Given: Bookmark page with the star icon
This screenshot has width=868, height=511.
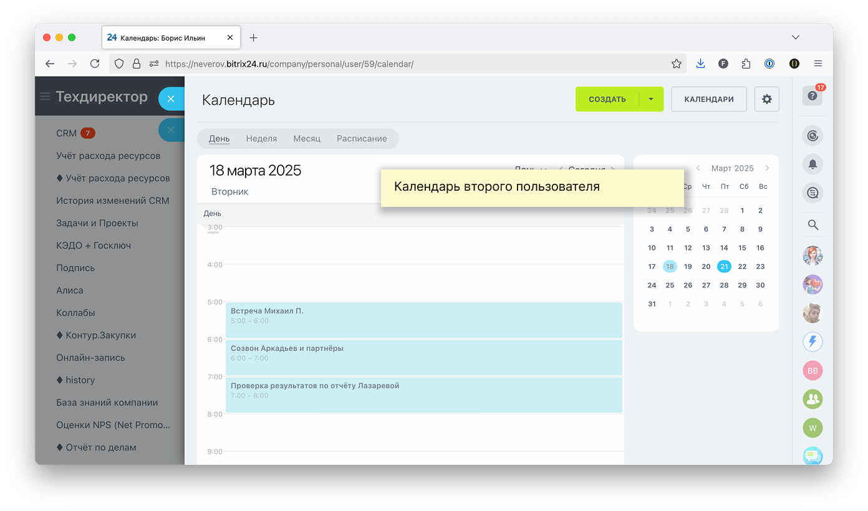Looking at the screenshot, I should [x=676, y=64].
